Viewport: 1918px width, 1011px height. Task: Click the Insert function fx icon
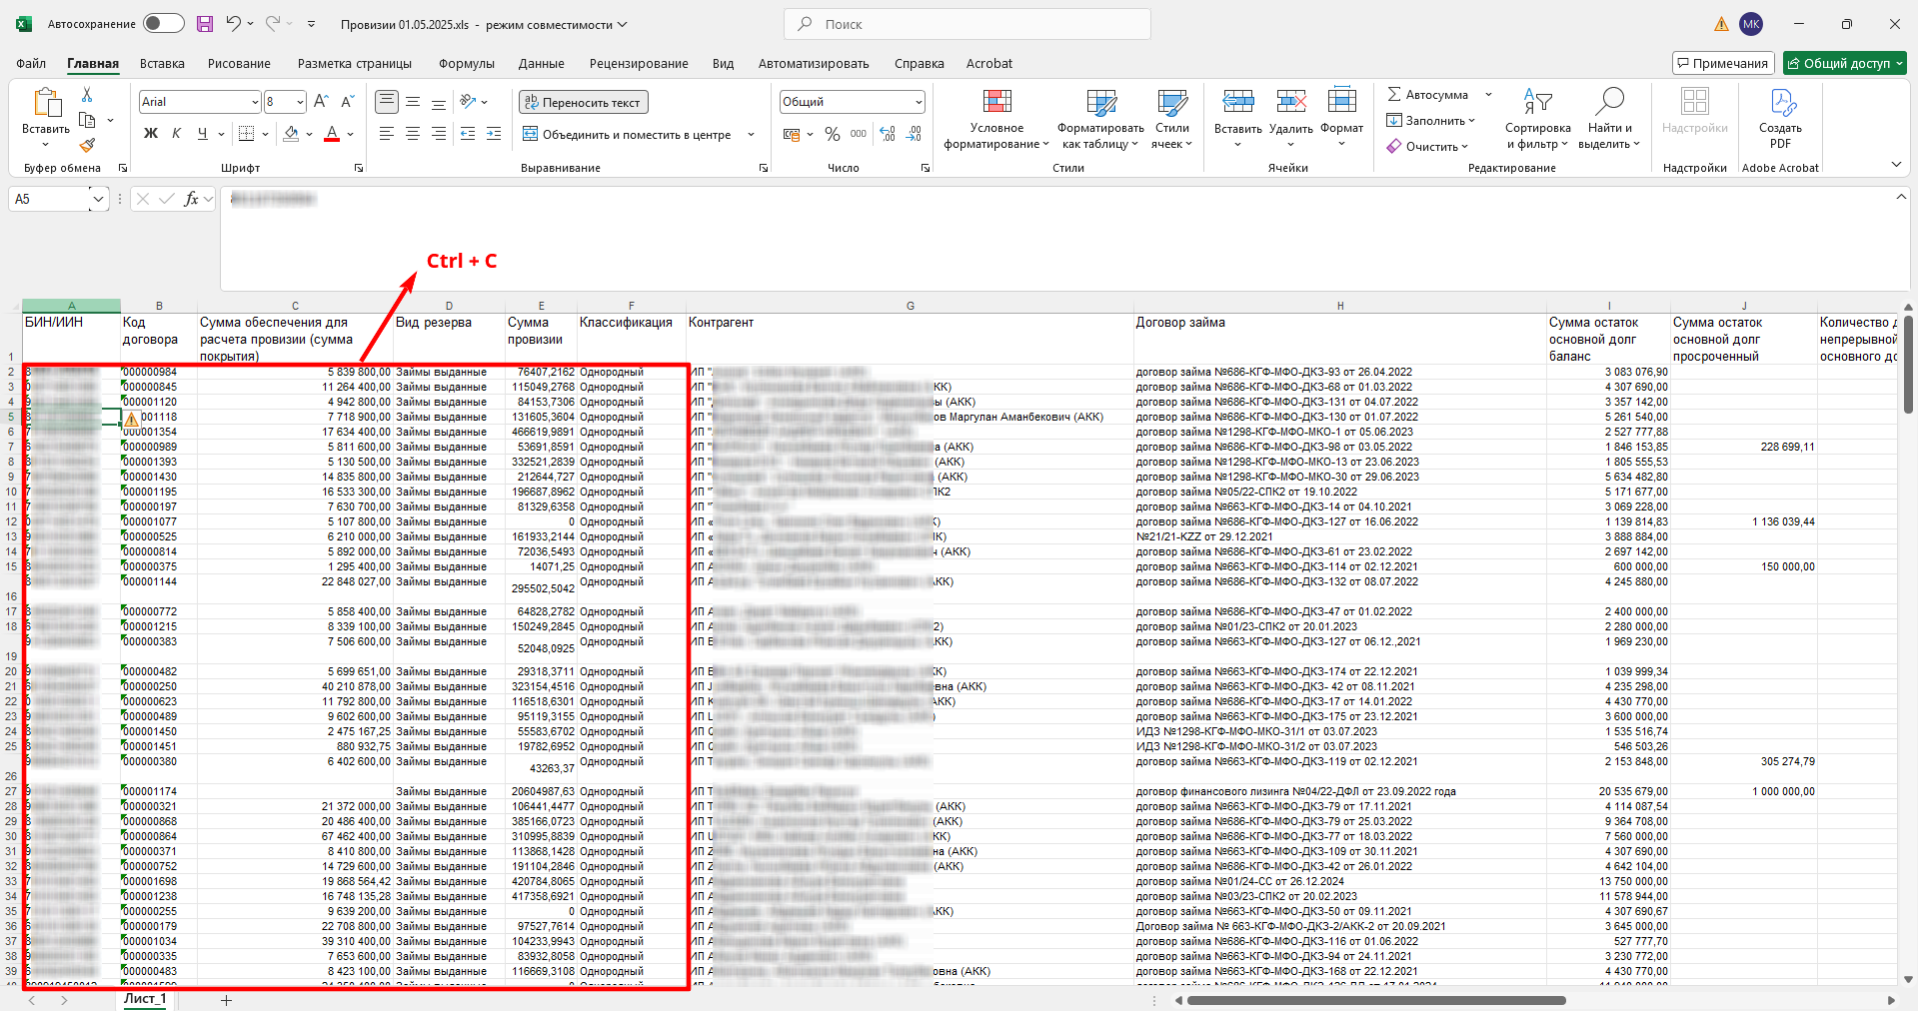pos(192,199)
